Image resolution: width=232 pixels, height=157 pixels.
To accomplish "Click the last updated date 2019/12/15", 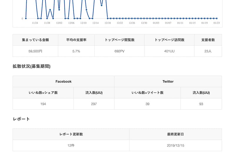I will pyautogui.click(x=176, y=146).
